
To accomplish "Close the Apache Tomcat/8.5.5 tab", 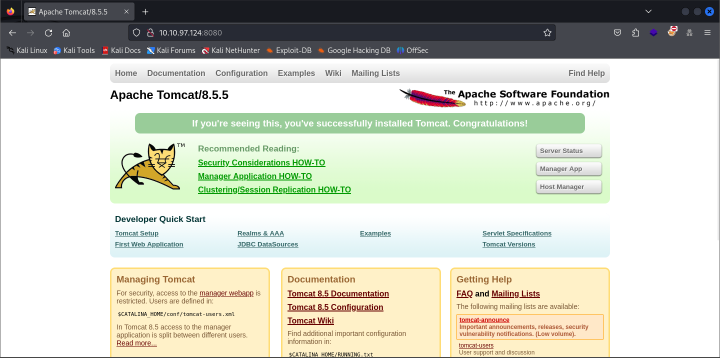I will (x=126, y=11).
